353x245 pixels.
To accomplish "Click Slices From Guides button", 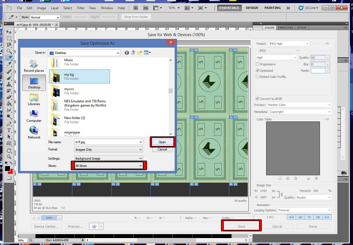I will (x=136, y=17).
